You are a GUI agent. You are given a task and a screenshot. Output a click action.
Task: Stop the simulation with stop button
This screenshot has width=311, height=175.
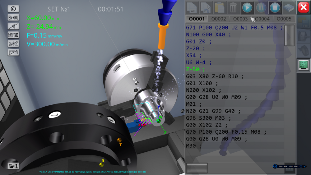click(x=275, y=7)
